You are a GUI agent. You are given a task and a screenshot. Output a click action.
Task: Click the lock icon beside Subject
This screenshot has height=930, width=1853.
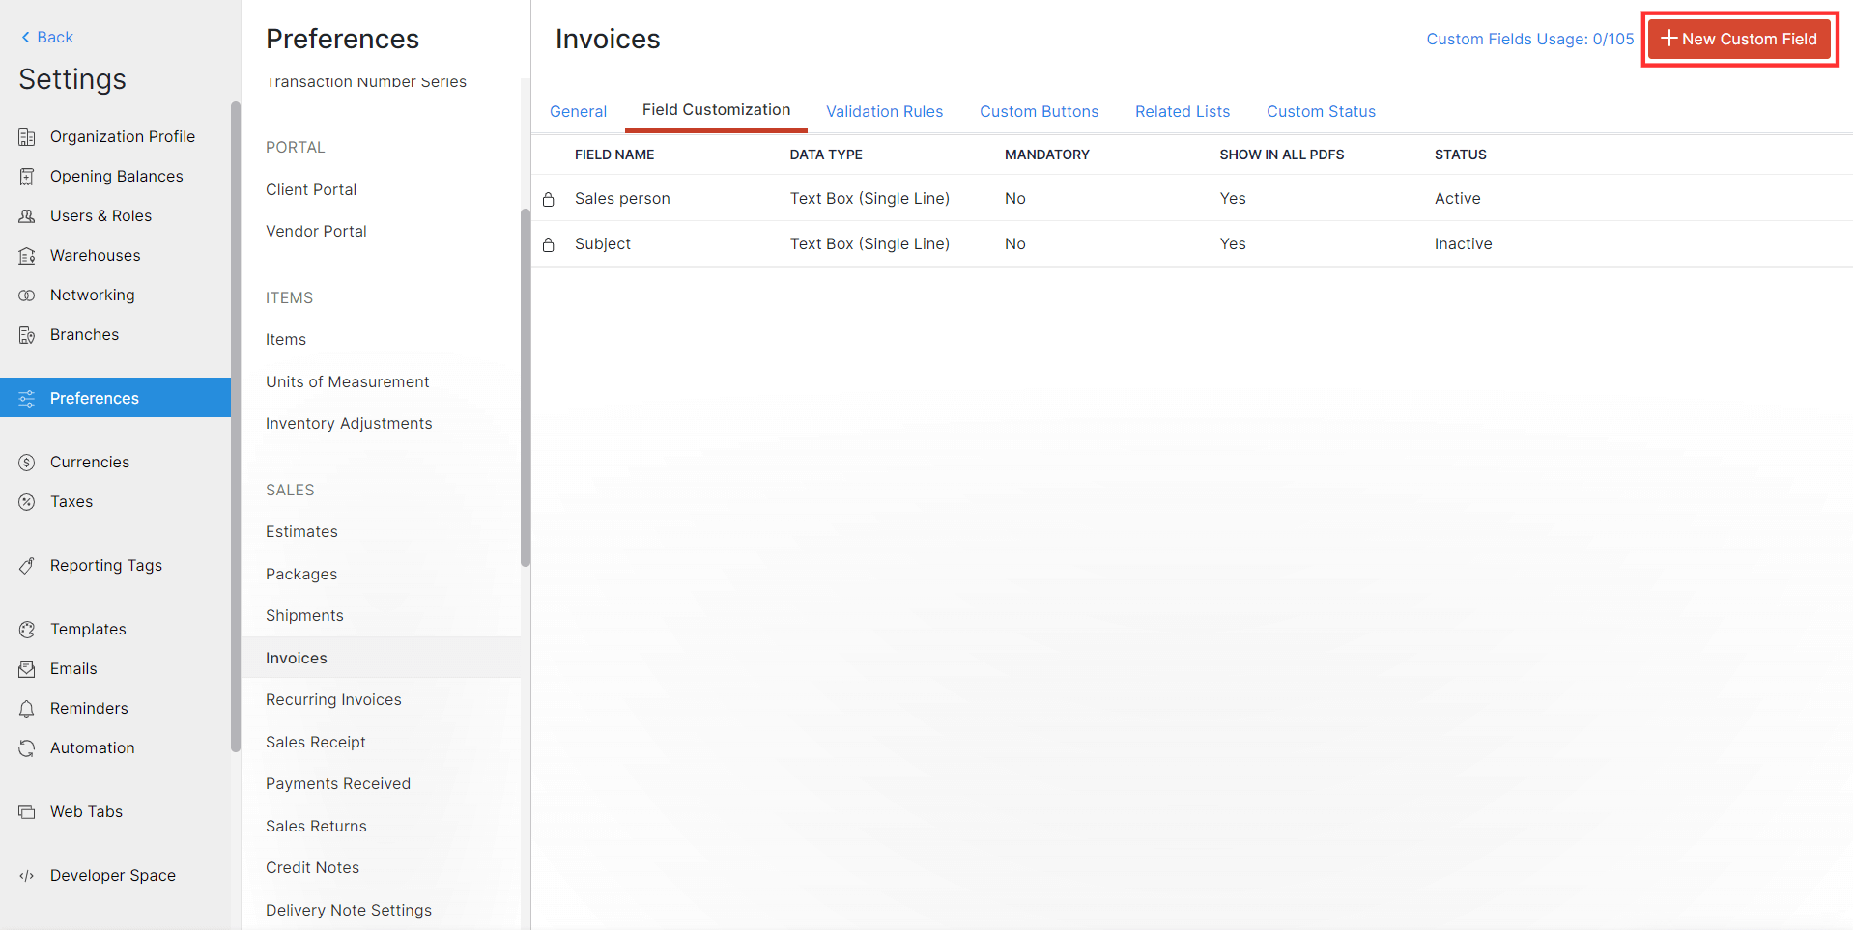(549, 243)
